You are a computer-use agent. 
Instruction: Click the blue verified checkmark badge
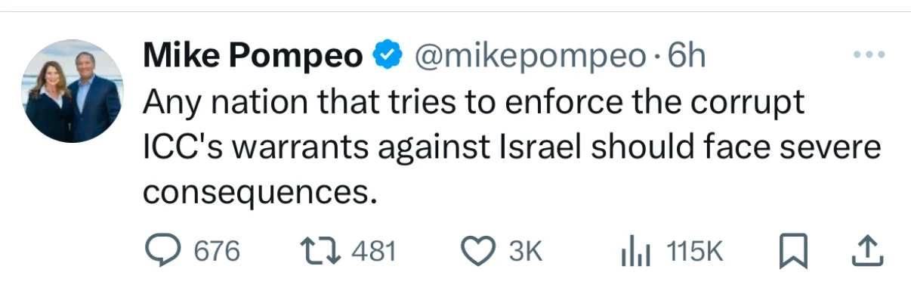(386, 56)
